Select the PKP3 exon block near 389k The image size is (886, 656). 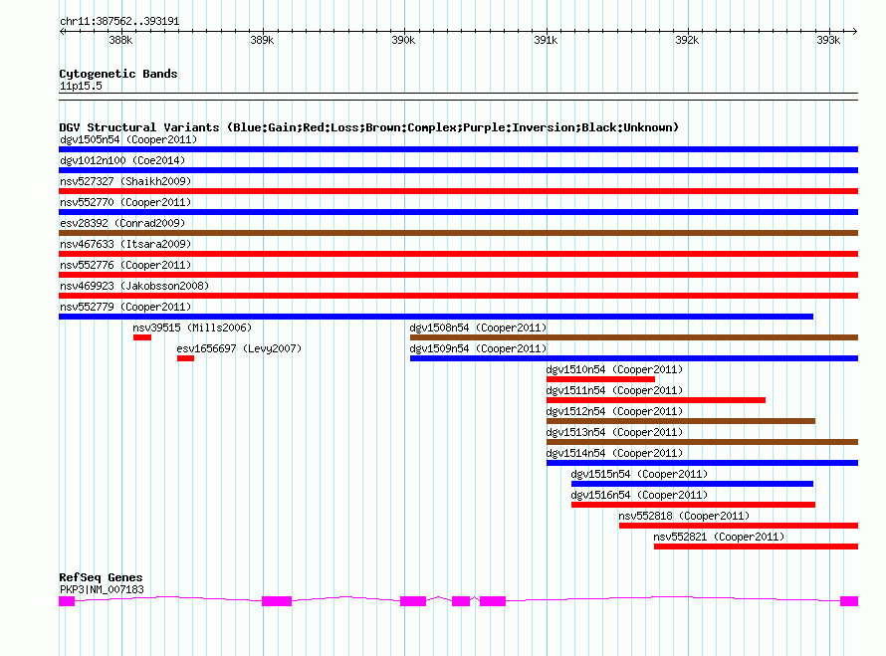coord(277,601)
